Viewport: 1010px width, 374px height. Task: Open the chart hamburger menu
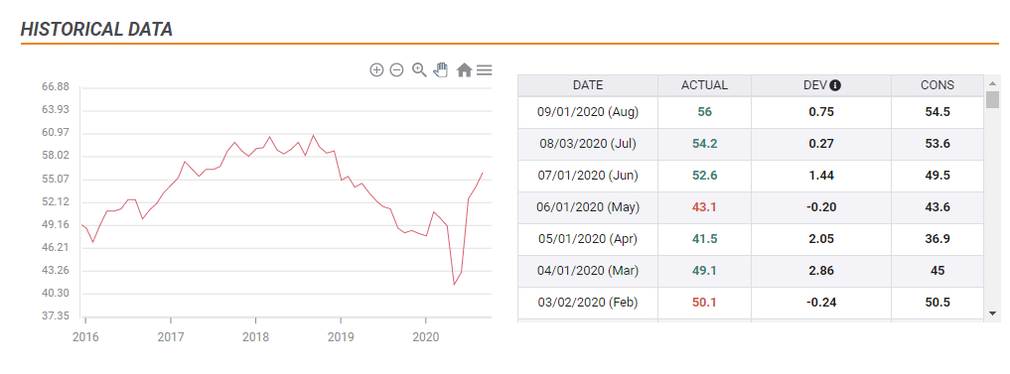(485, 70)
